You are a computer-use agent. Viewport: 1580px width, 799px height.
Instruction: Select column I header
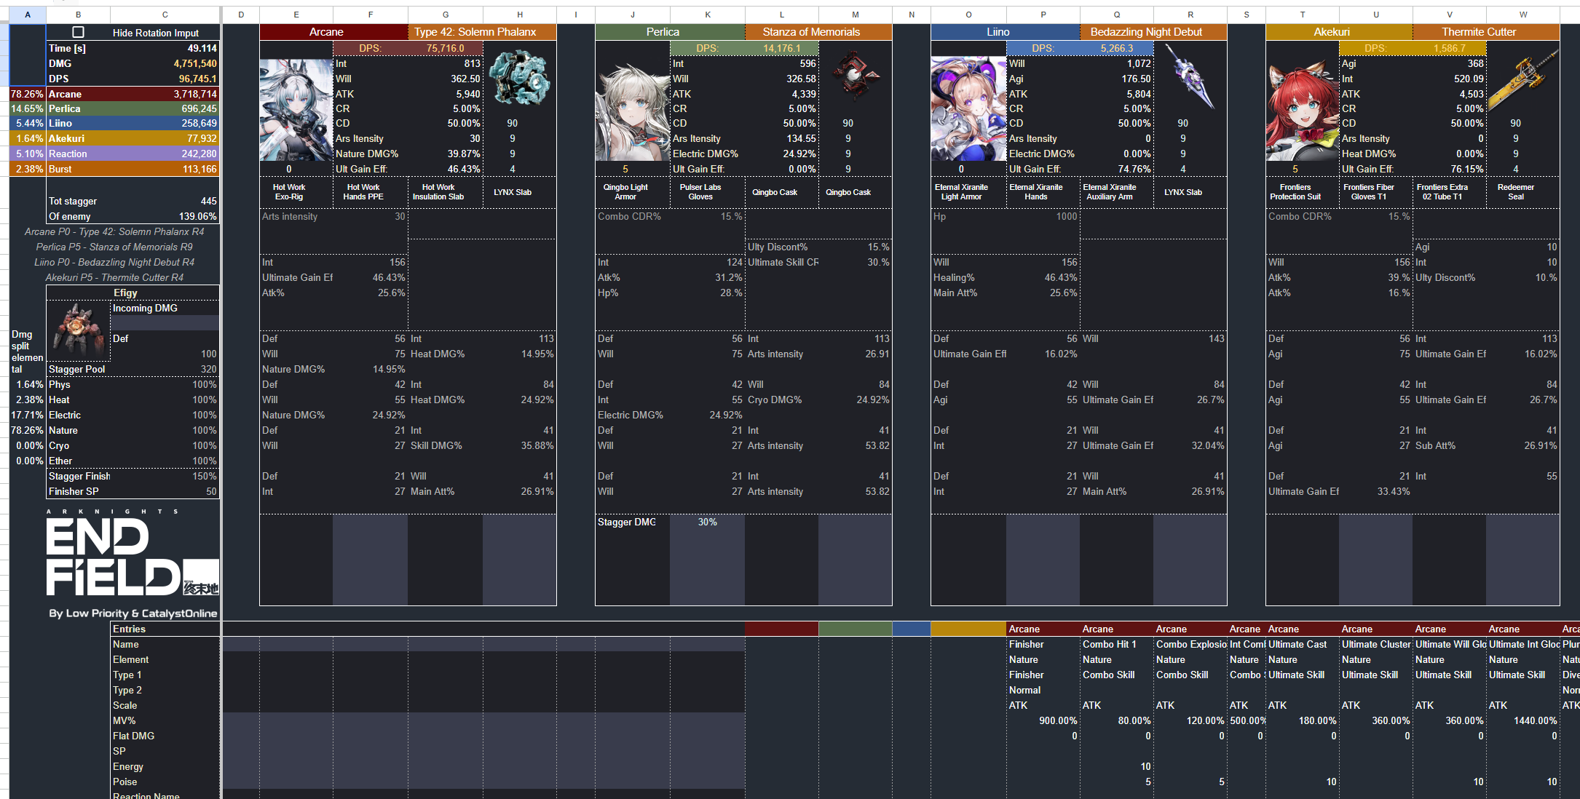point(575,15)
